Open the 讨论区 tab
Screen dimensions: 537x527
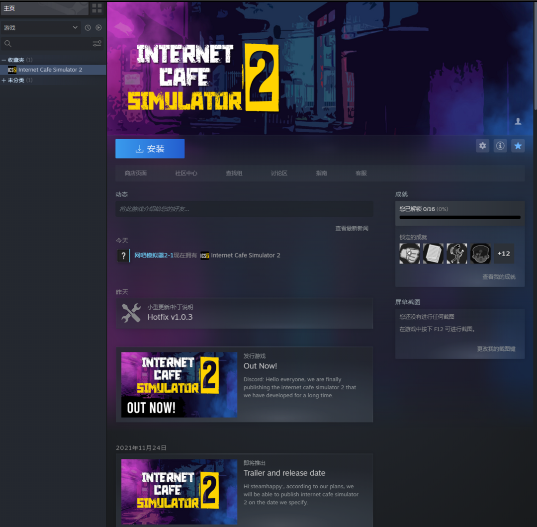pyautogui.click(x=279, y=174)
